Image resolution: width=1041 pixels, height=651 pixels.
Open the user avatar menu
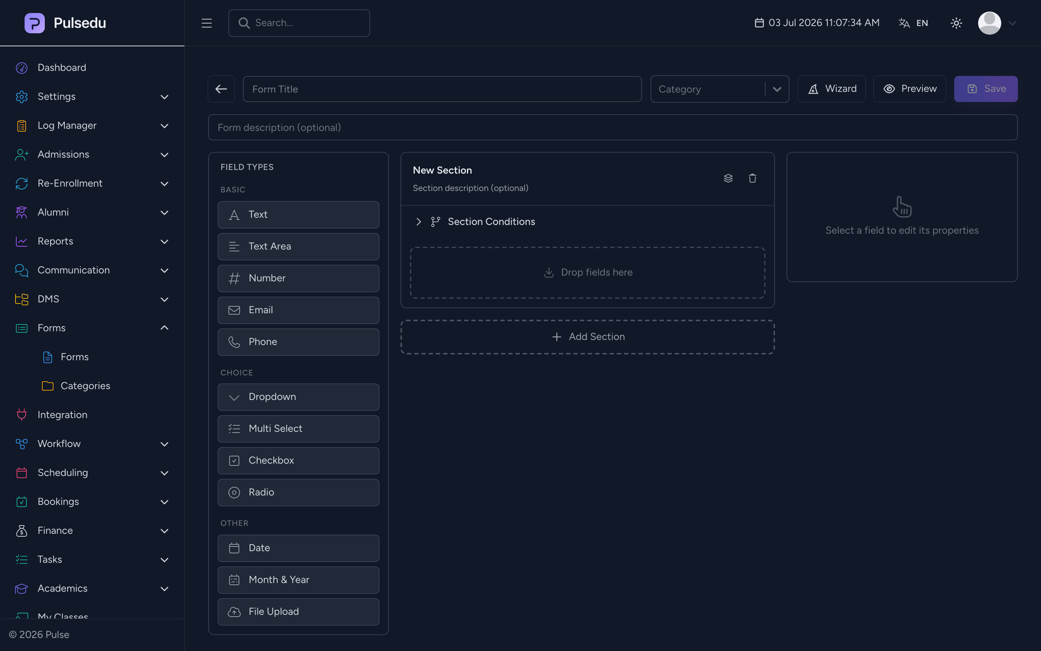(989, 23)
